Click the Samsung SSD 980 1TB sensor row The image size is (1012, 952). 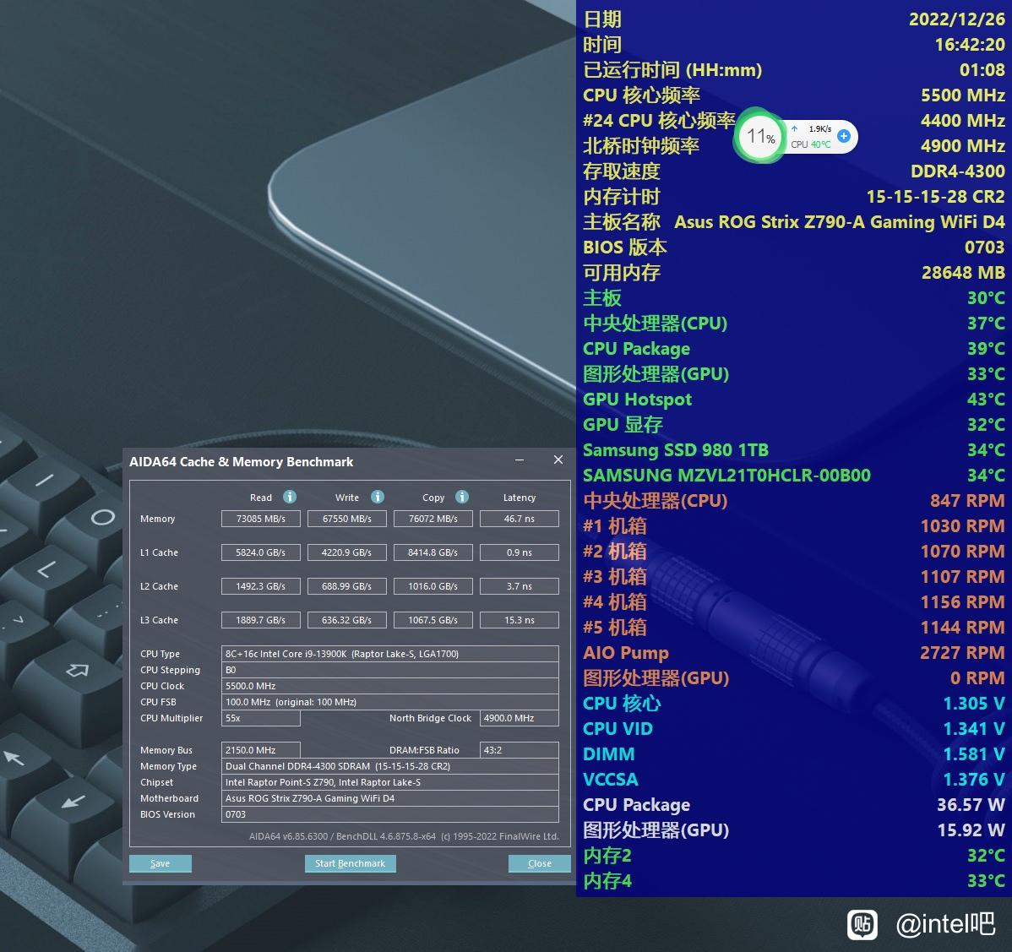pos(794,450)
